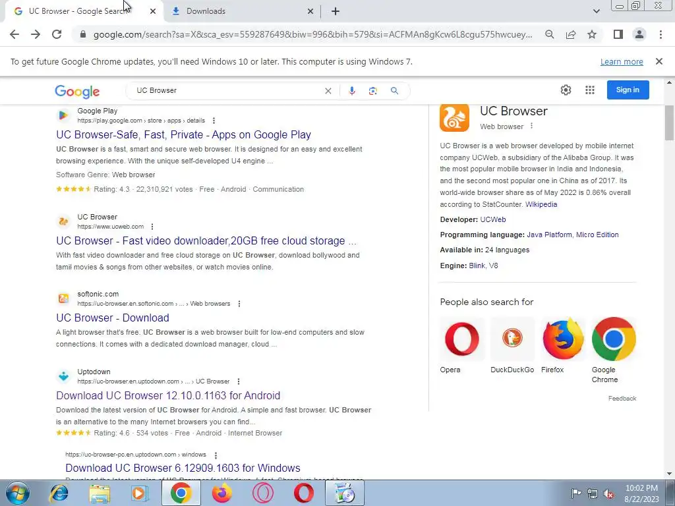
Task: Open the Chrome three-dot menu
Action: point(660,34)
